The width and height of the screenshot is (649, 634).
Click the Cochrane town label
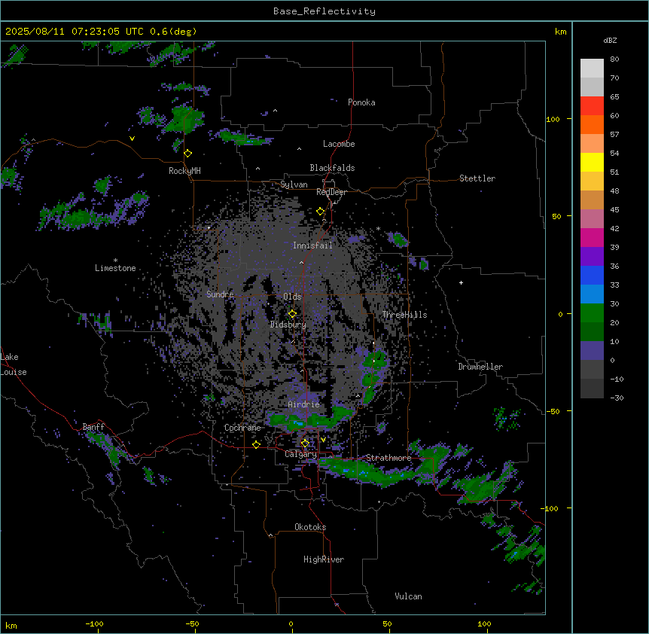242,428
